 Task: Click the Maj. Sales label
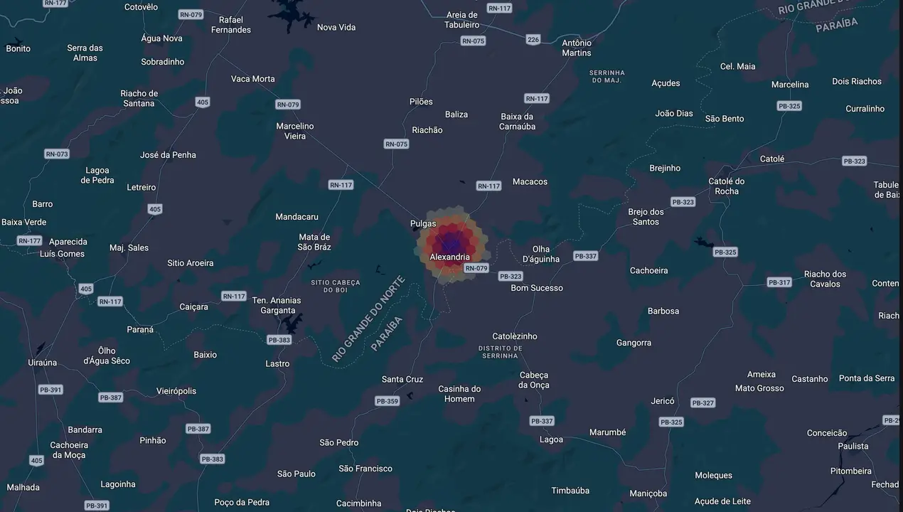[x=129, y=247]
